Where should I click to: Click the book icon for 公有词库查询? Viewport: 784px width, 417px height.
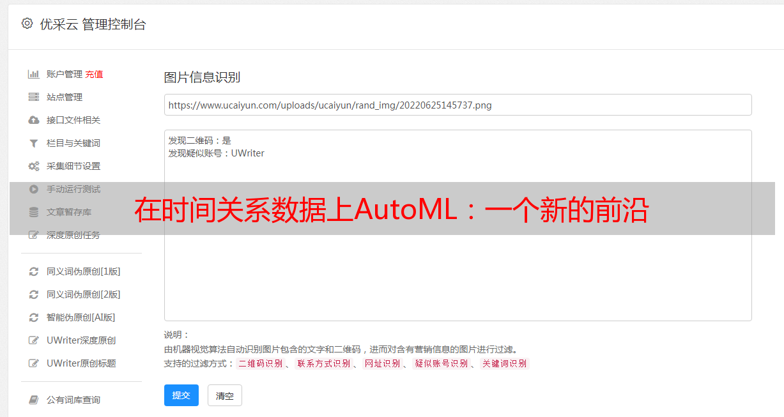tap(34, 400)
